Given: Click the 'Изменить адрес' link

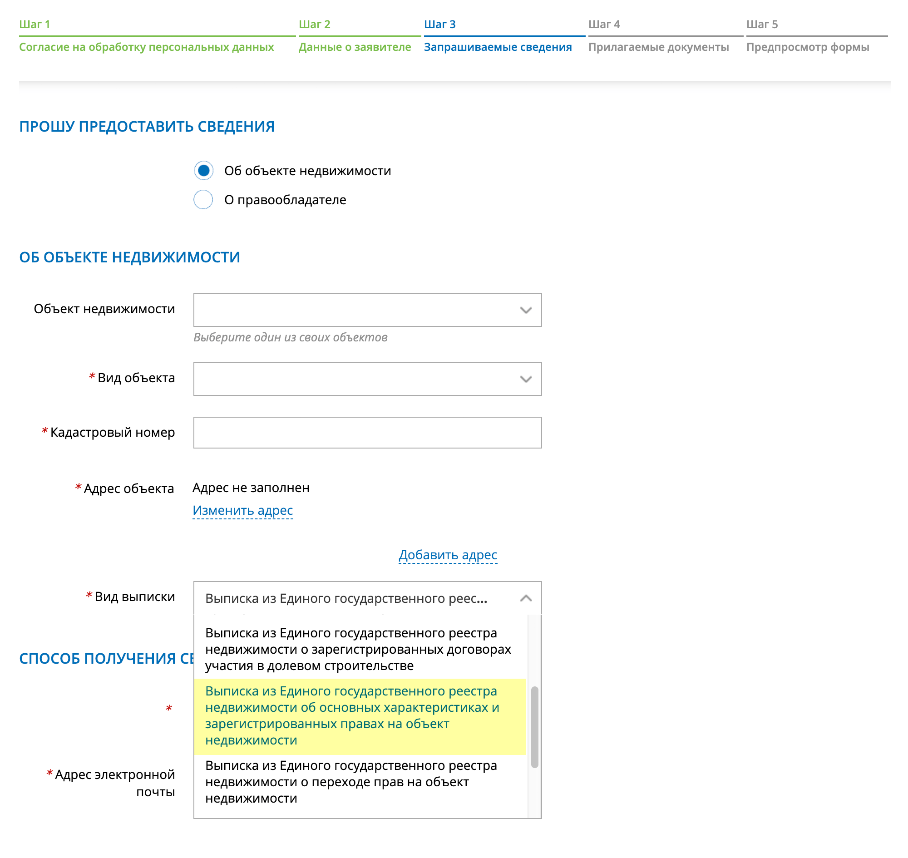Looking at the screenshot, I should (x=242, y=510).
